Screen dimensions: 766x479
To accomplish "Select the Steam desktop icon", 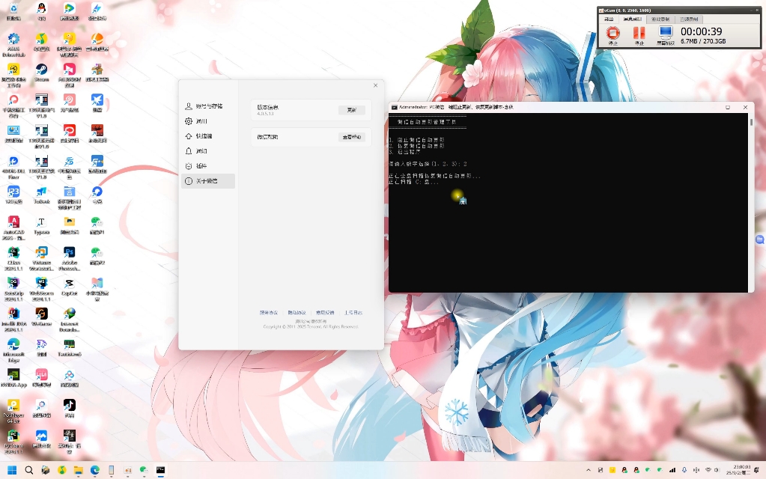I will 41,73.
